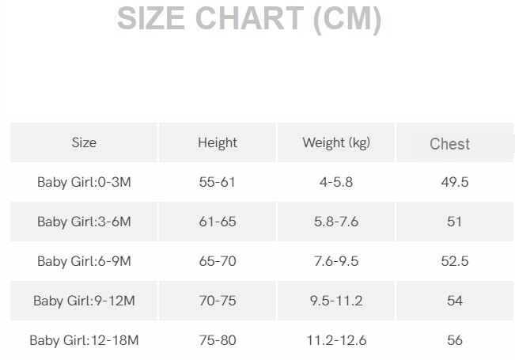Viewport: 515px width, 360px height.
Task: Click the 11.2-12.6 weight value
Action: (336, 340)
